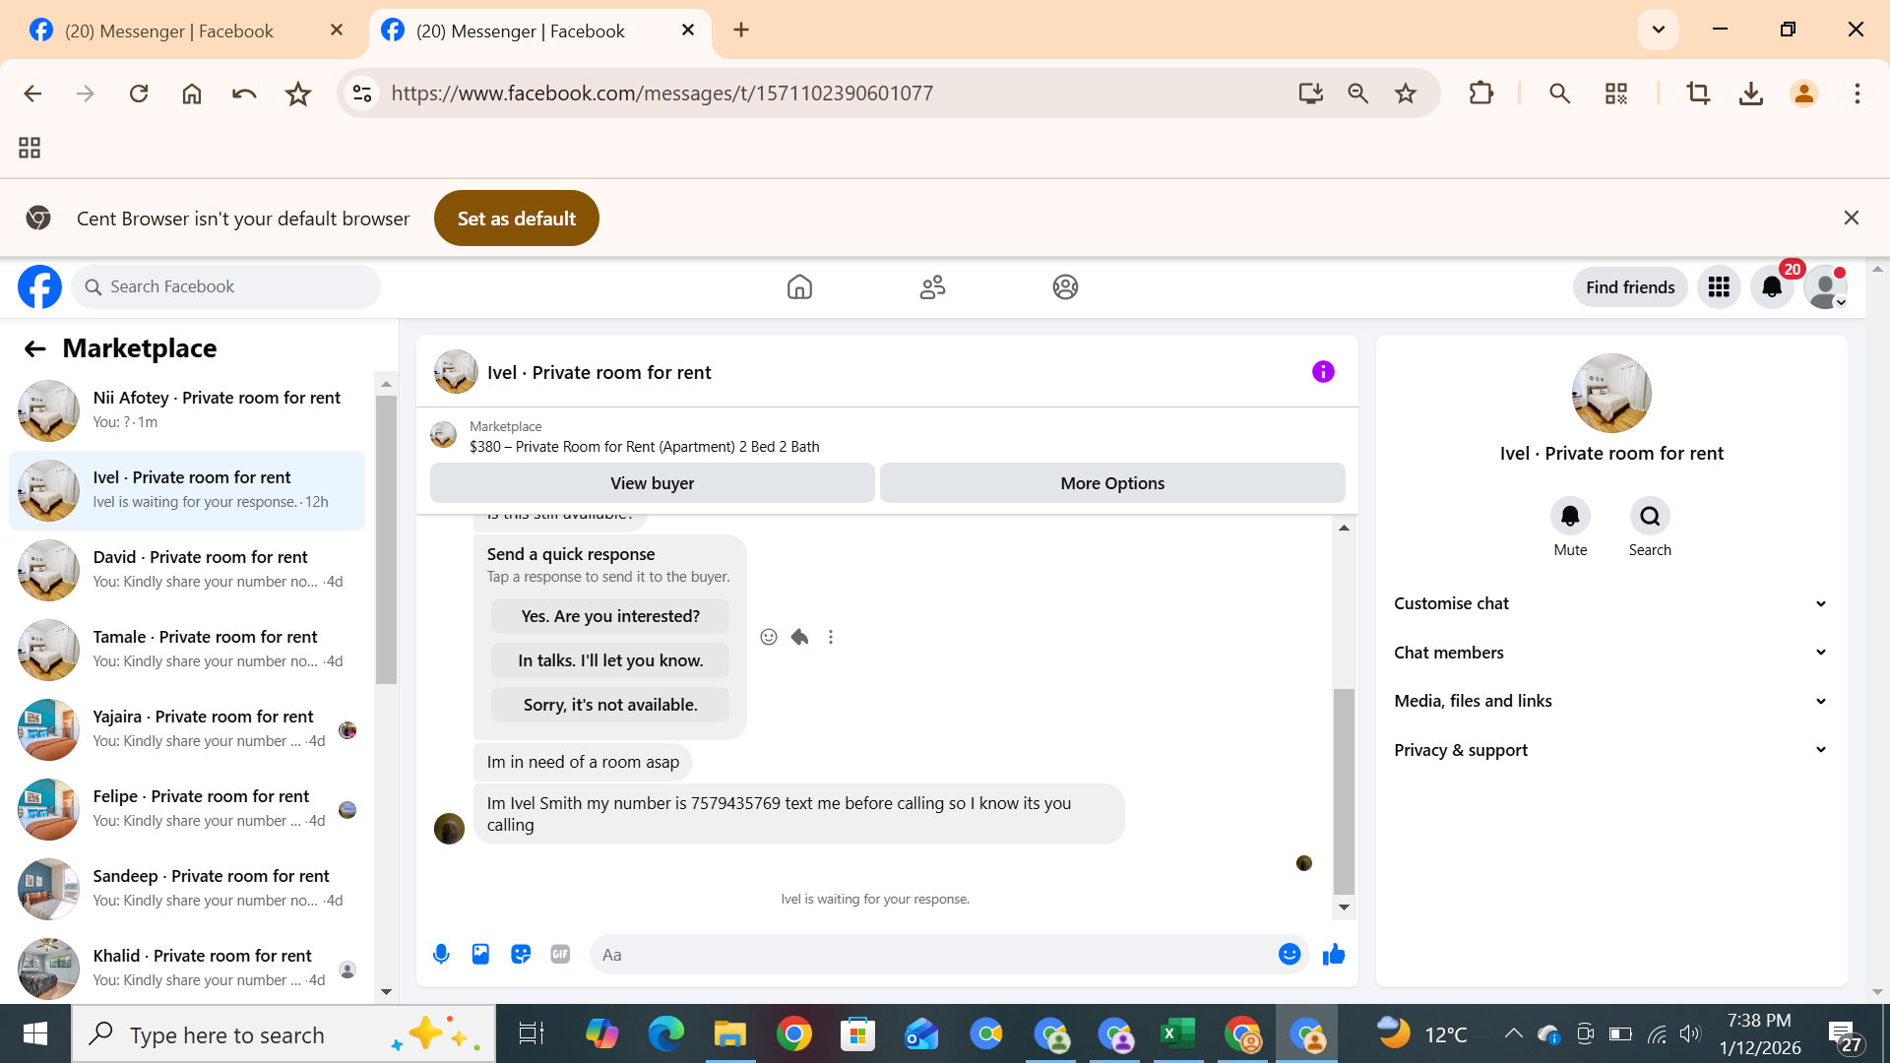This screenshot has width=1890, height=1063.
Task: Click the View buyer button
Action: (x=652, y=483)
